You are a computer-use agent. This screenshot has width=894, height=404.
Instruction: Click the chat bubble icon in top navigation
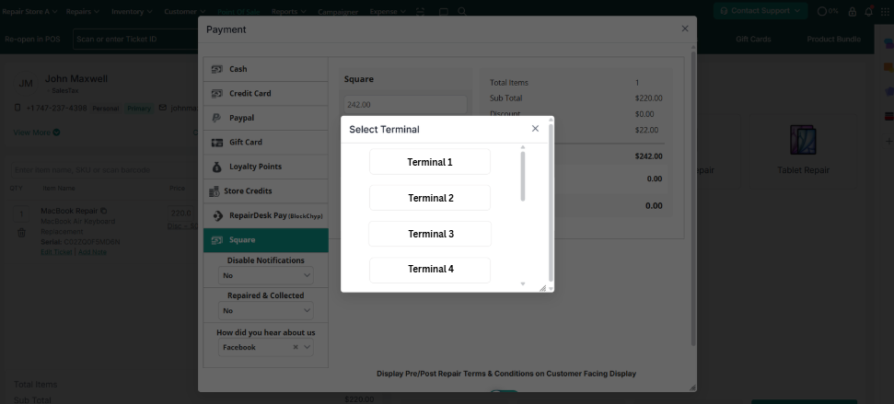[x=444, y=11]
